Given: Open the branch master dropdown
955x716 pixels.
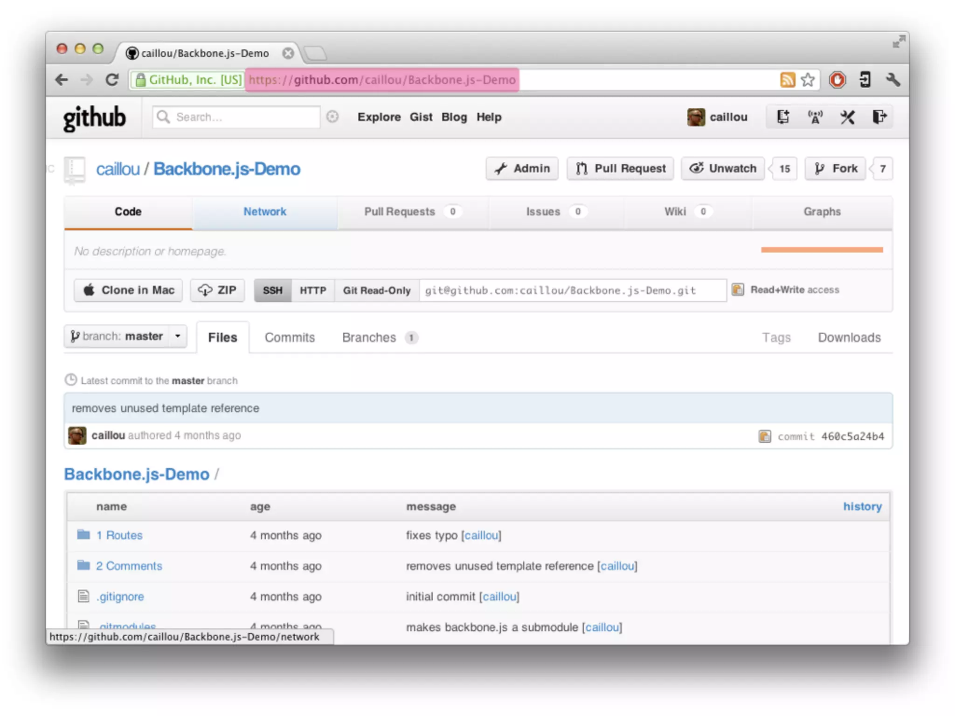Looking at the screenshot, I should pyautogui.click(x=125, y=336).
